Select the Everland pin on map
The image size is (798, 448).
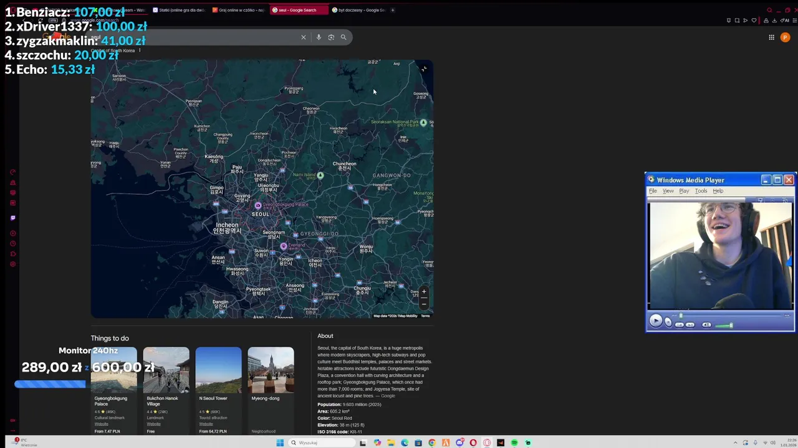pyautogui.click(x=284, y=246)
